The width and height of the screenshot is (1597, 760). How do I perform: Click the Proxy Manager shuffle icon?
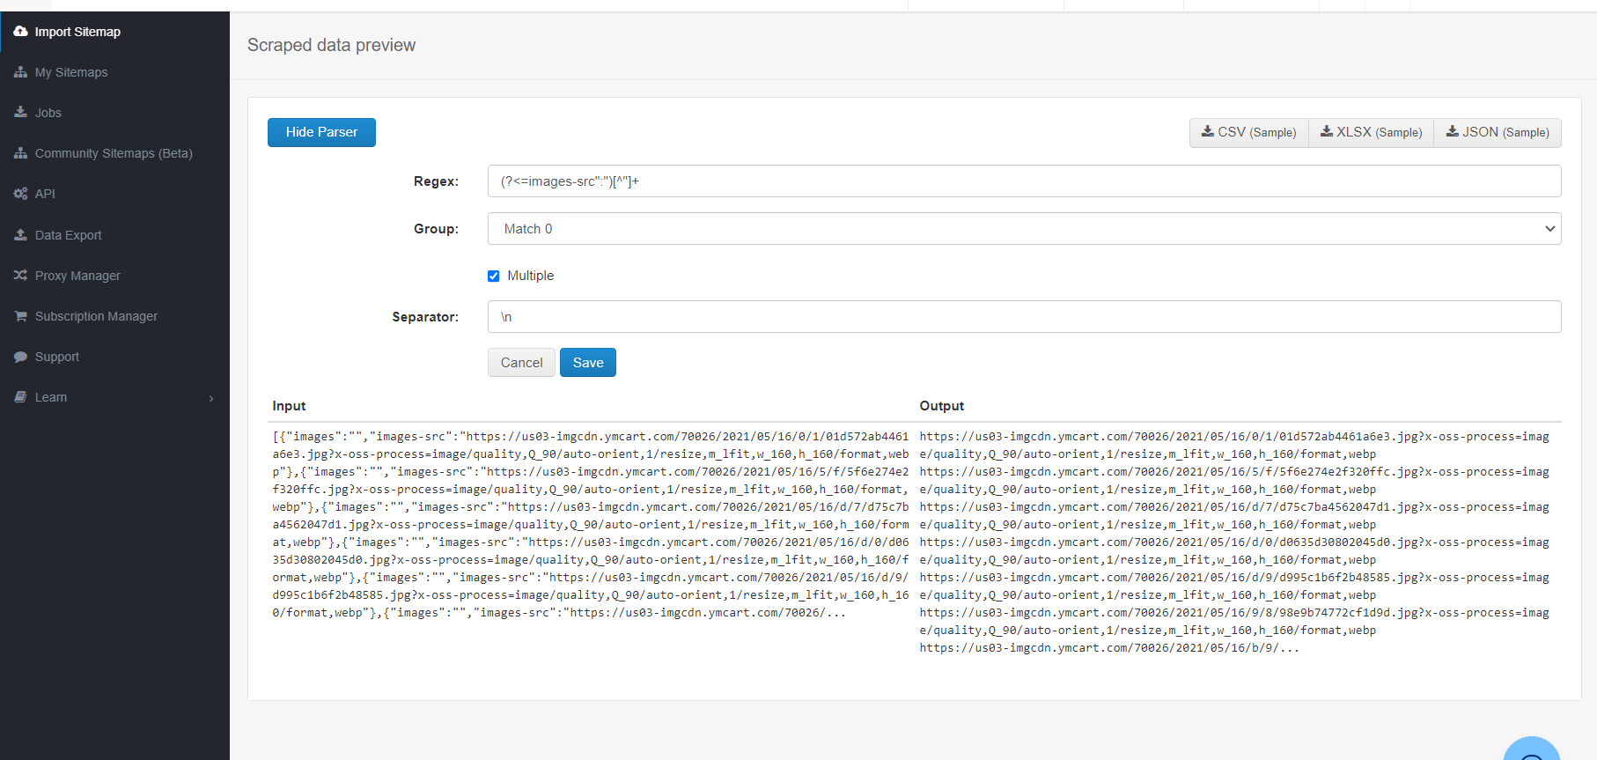point(20,276)
